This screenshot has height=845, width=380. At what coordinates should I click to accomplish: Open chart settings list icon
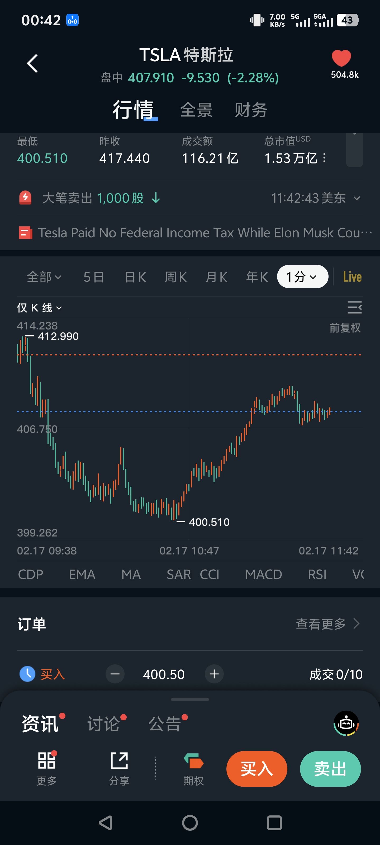(354, 307)
